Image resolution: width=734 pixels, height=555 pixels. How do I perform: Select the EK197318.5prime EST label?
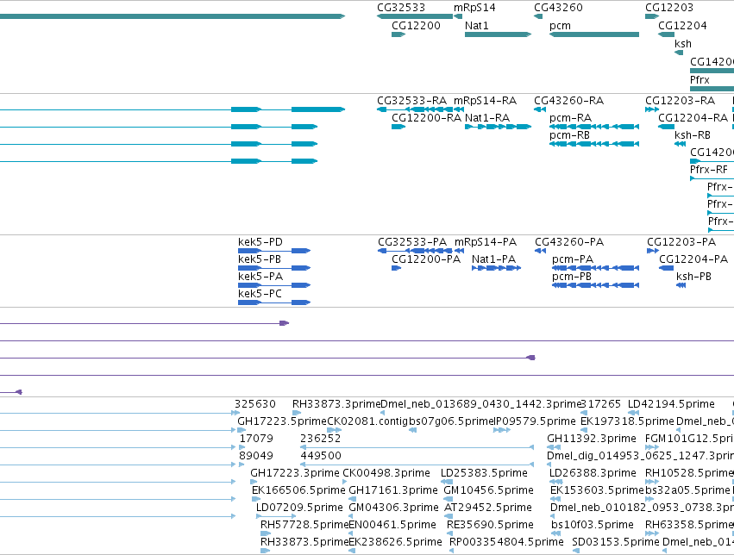[627, 421]
